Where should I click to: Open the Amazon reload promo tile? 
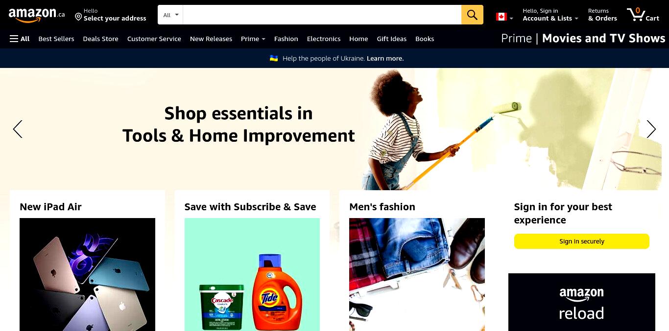(x=581, y=302)
